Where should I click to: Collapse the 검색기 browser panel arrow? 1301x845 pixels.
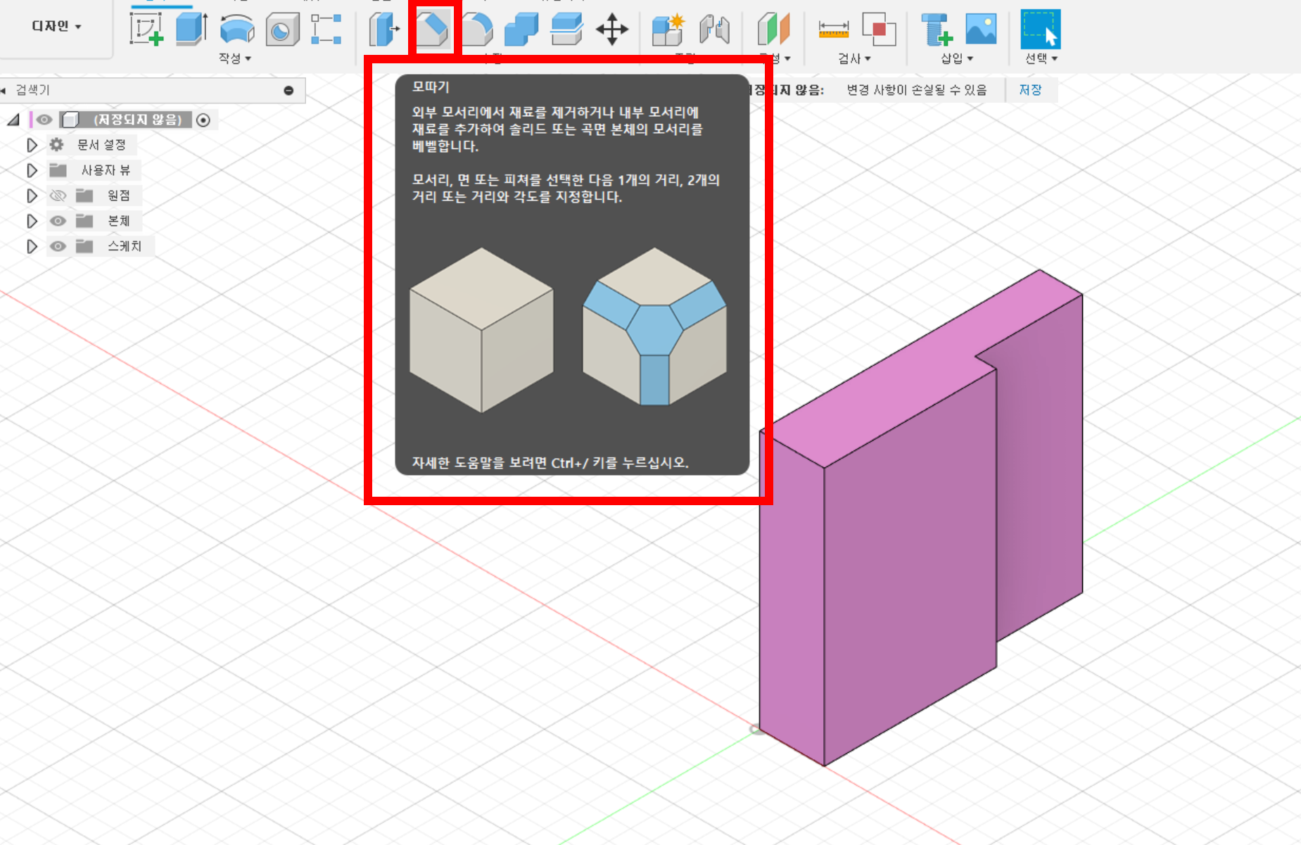pyautogui.click(x=4, y=90)
